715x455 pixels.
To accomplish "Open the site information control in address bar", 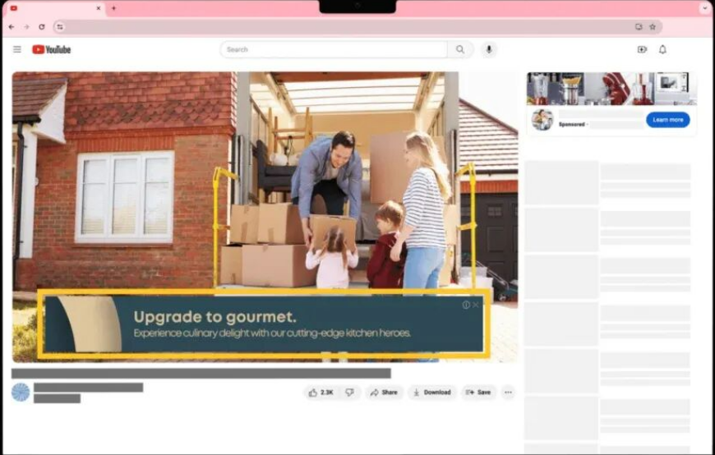I will (60, 26).
